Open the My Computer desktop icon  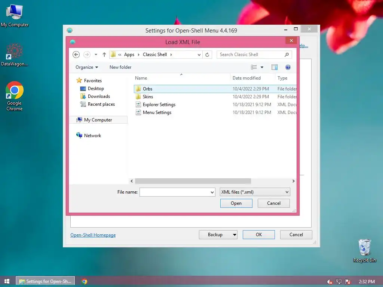point(15,15)
